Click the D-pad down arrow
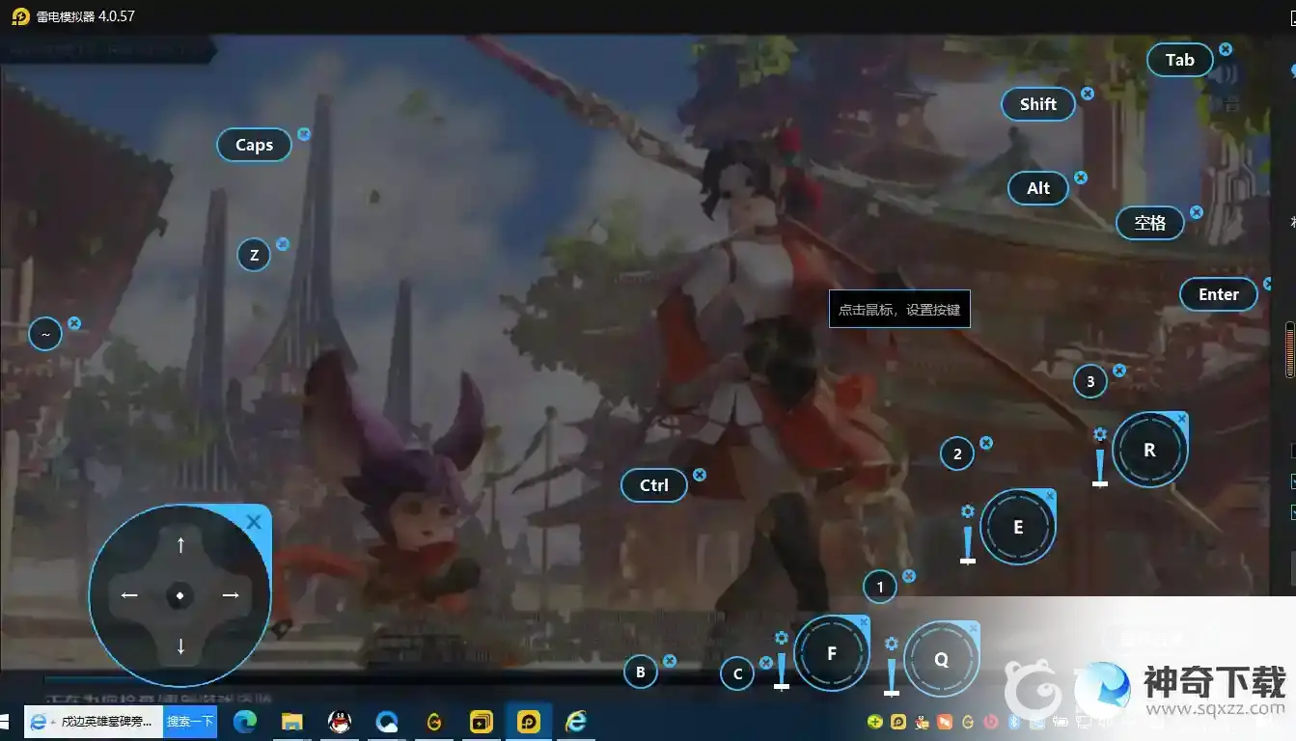The width and height of the screenshot is (1296, 741). pos(180,645)
